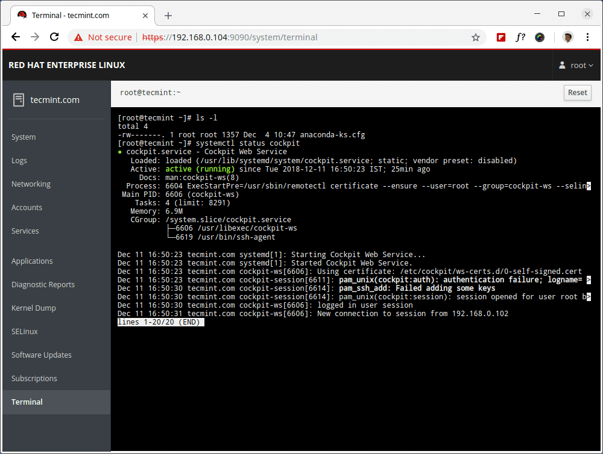Open the Chrome three-dot menu
This screenshot has height=454, width=603.
pyautogui.click(x=587, y=37)
